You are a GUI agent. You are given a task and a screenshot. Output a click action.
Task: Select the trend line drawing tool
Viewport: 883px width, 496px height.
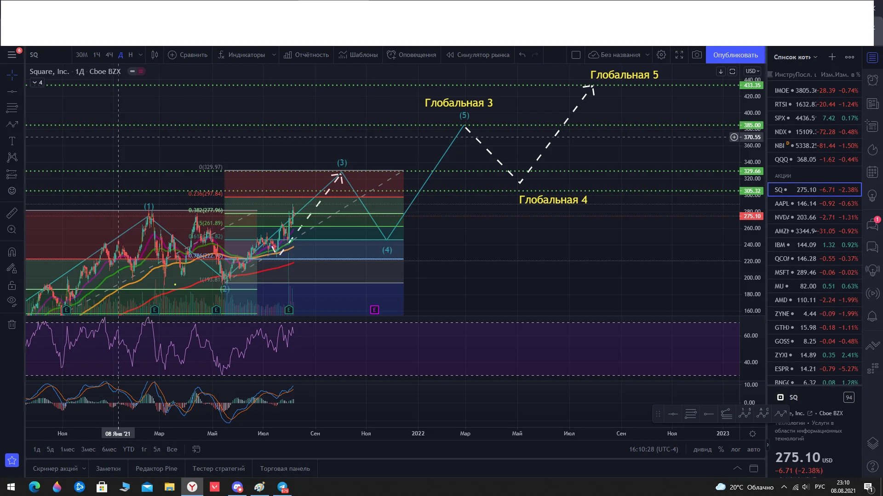[x=12, y=91]
